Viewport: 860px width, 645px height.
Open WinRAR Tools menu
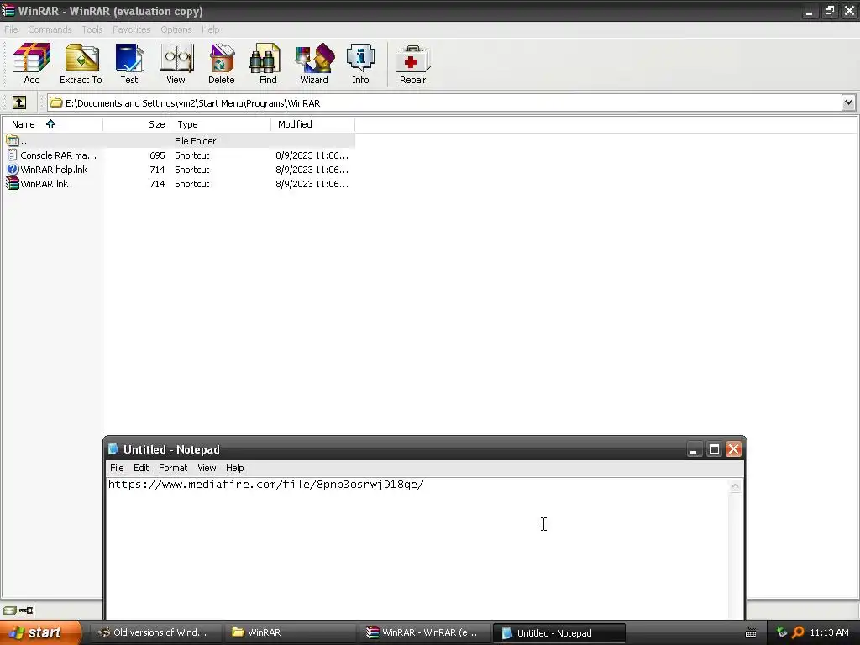click(92, 29)
